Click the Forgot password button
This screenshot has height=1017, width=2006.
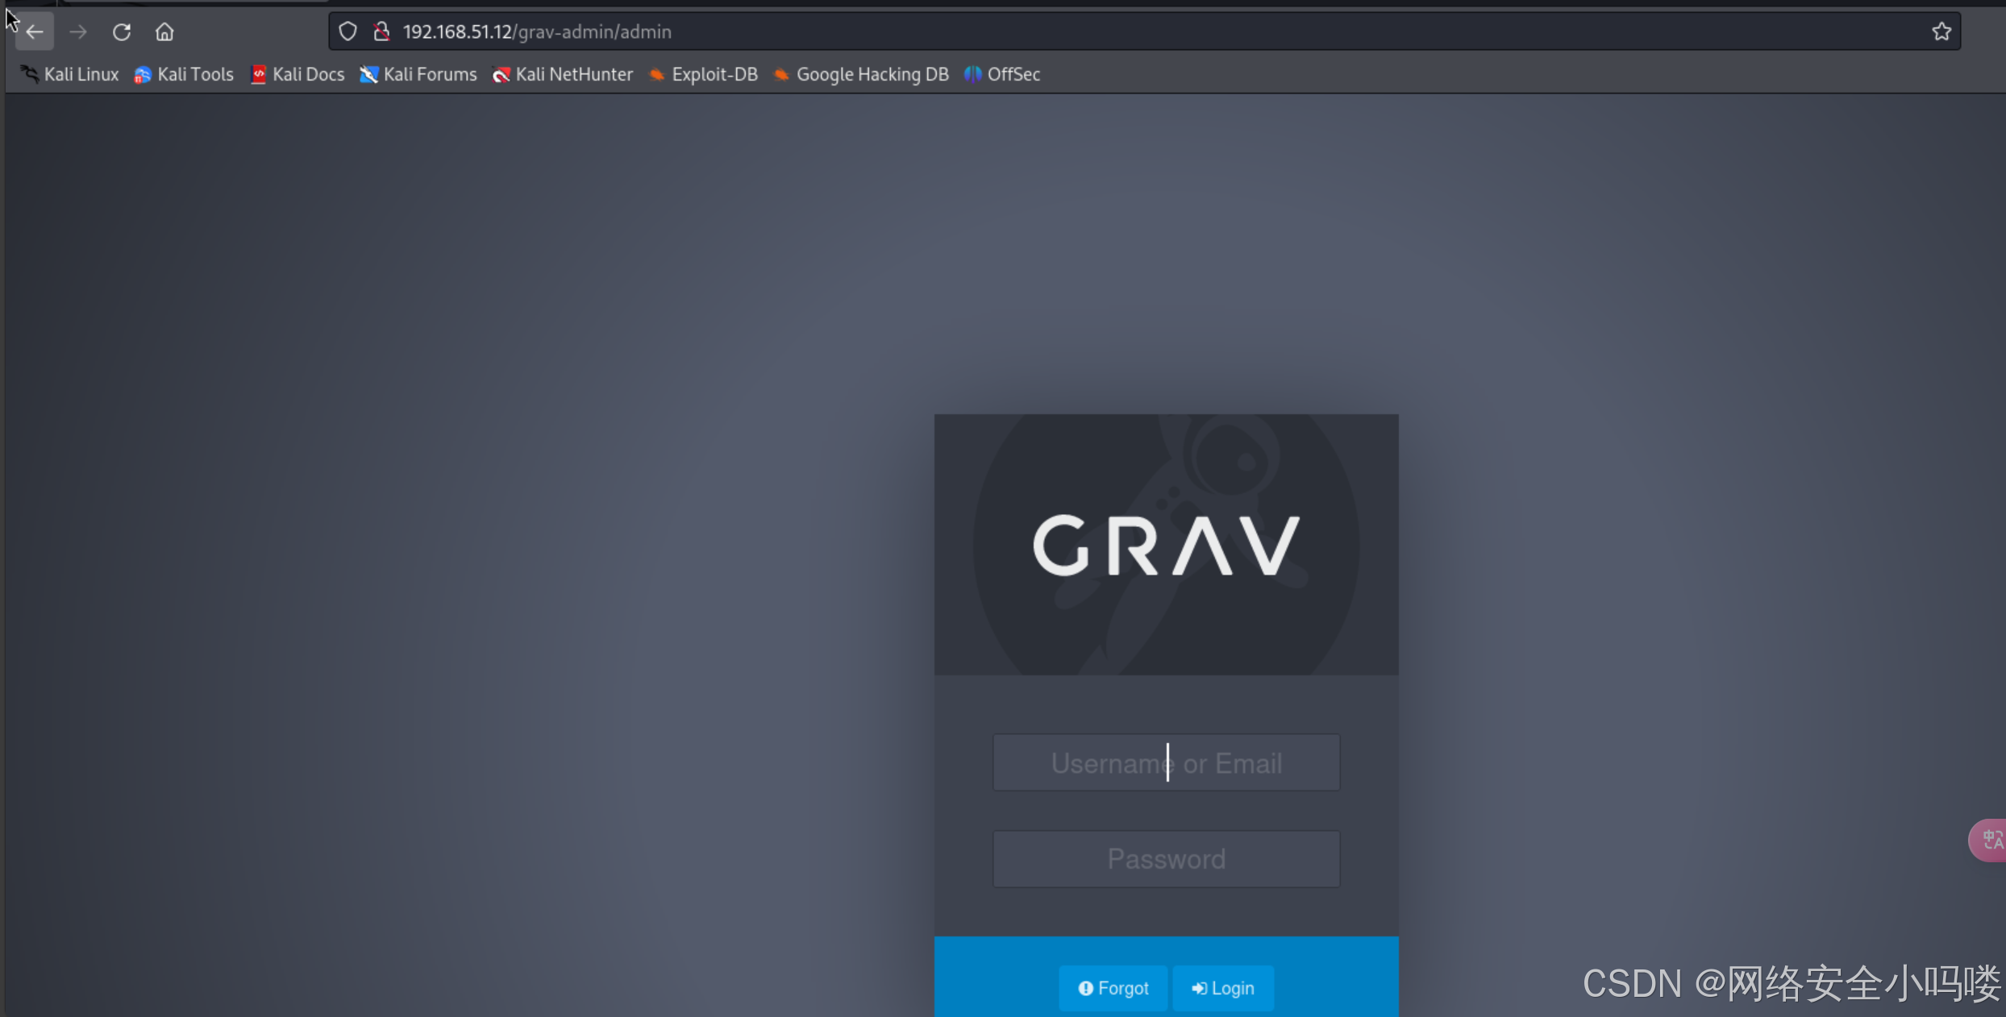coord(1113,988)
